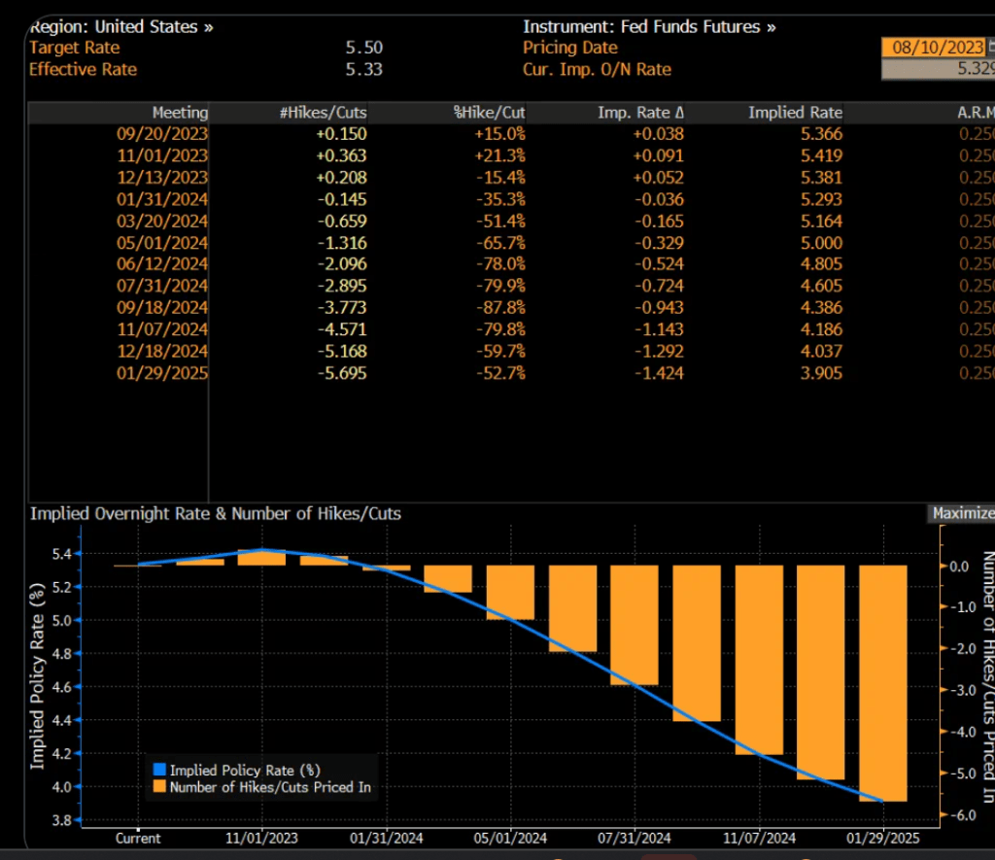The height and width of the screenshot is (860, 995).
Task: Click orange Hikes/Cuts Priced In legend swatch
Action: coord(159,787)
